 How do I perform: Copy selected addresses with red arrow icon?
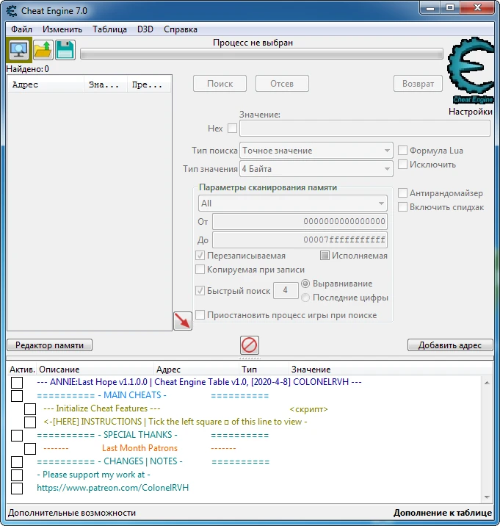click(x=183, y=321)
